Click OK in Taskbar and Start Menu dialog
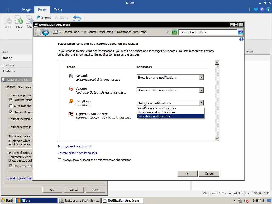The height and width of the screenshot is (204, 272). point(52,190)
